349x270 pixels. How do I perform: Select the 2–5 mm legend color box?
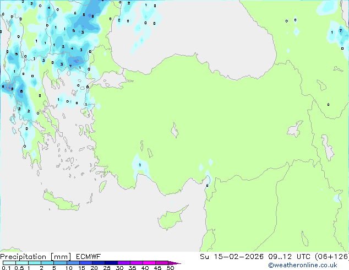pos(47,263)
